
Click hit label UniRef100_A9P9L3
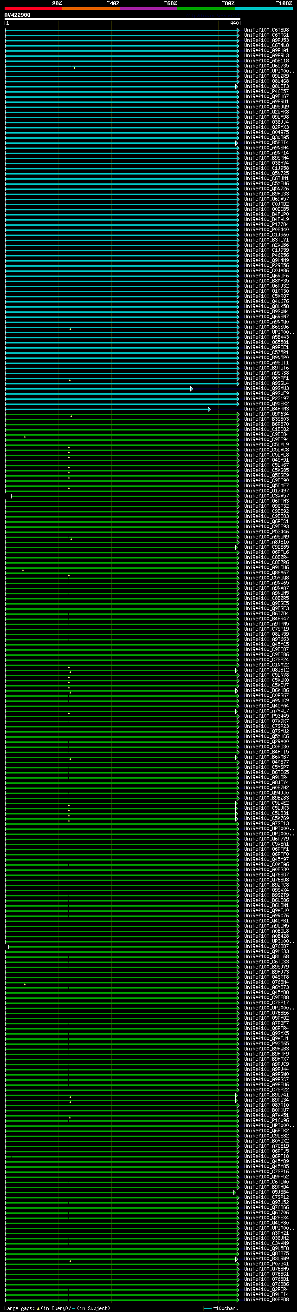pos(266,55)
